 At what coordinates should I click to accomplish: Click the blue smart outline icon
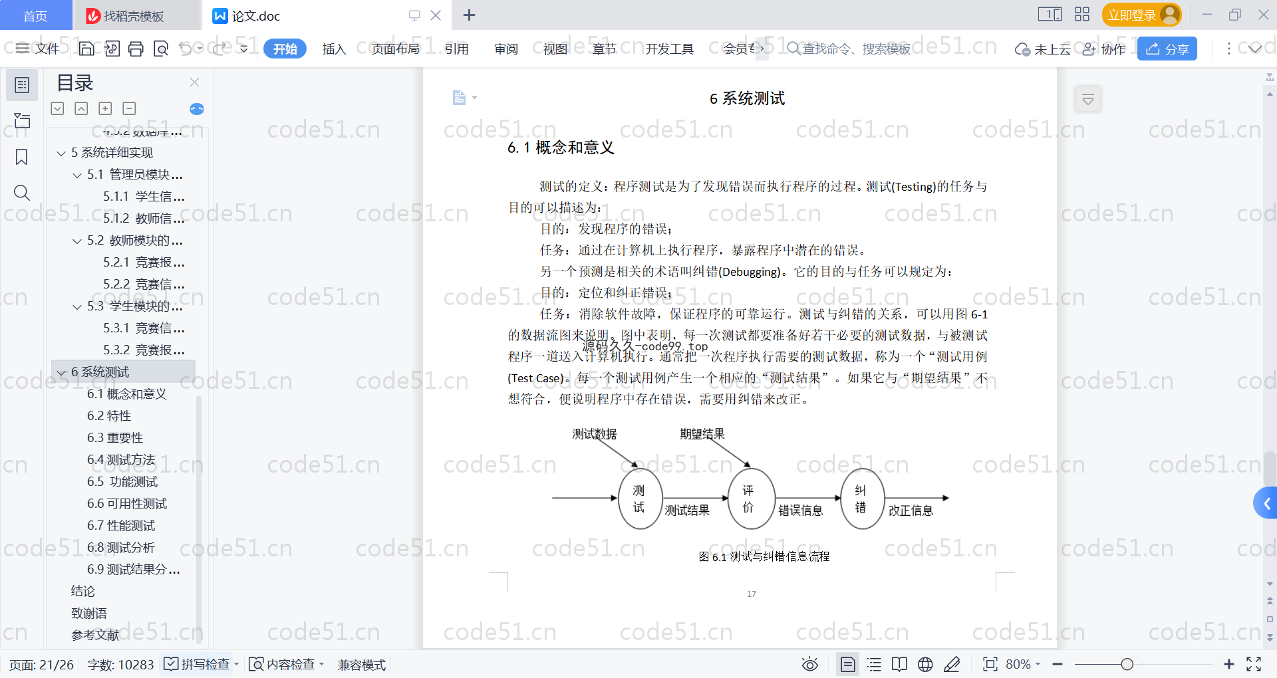(x=197, y=109)
